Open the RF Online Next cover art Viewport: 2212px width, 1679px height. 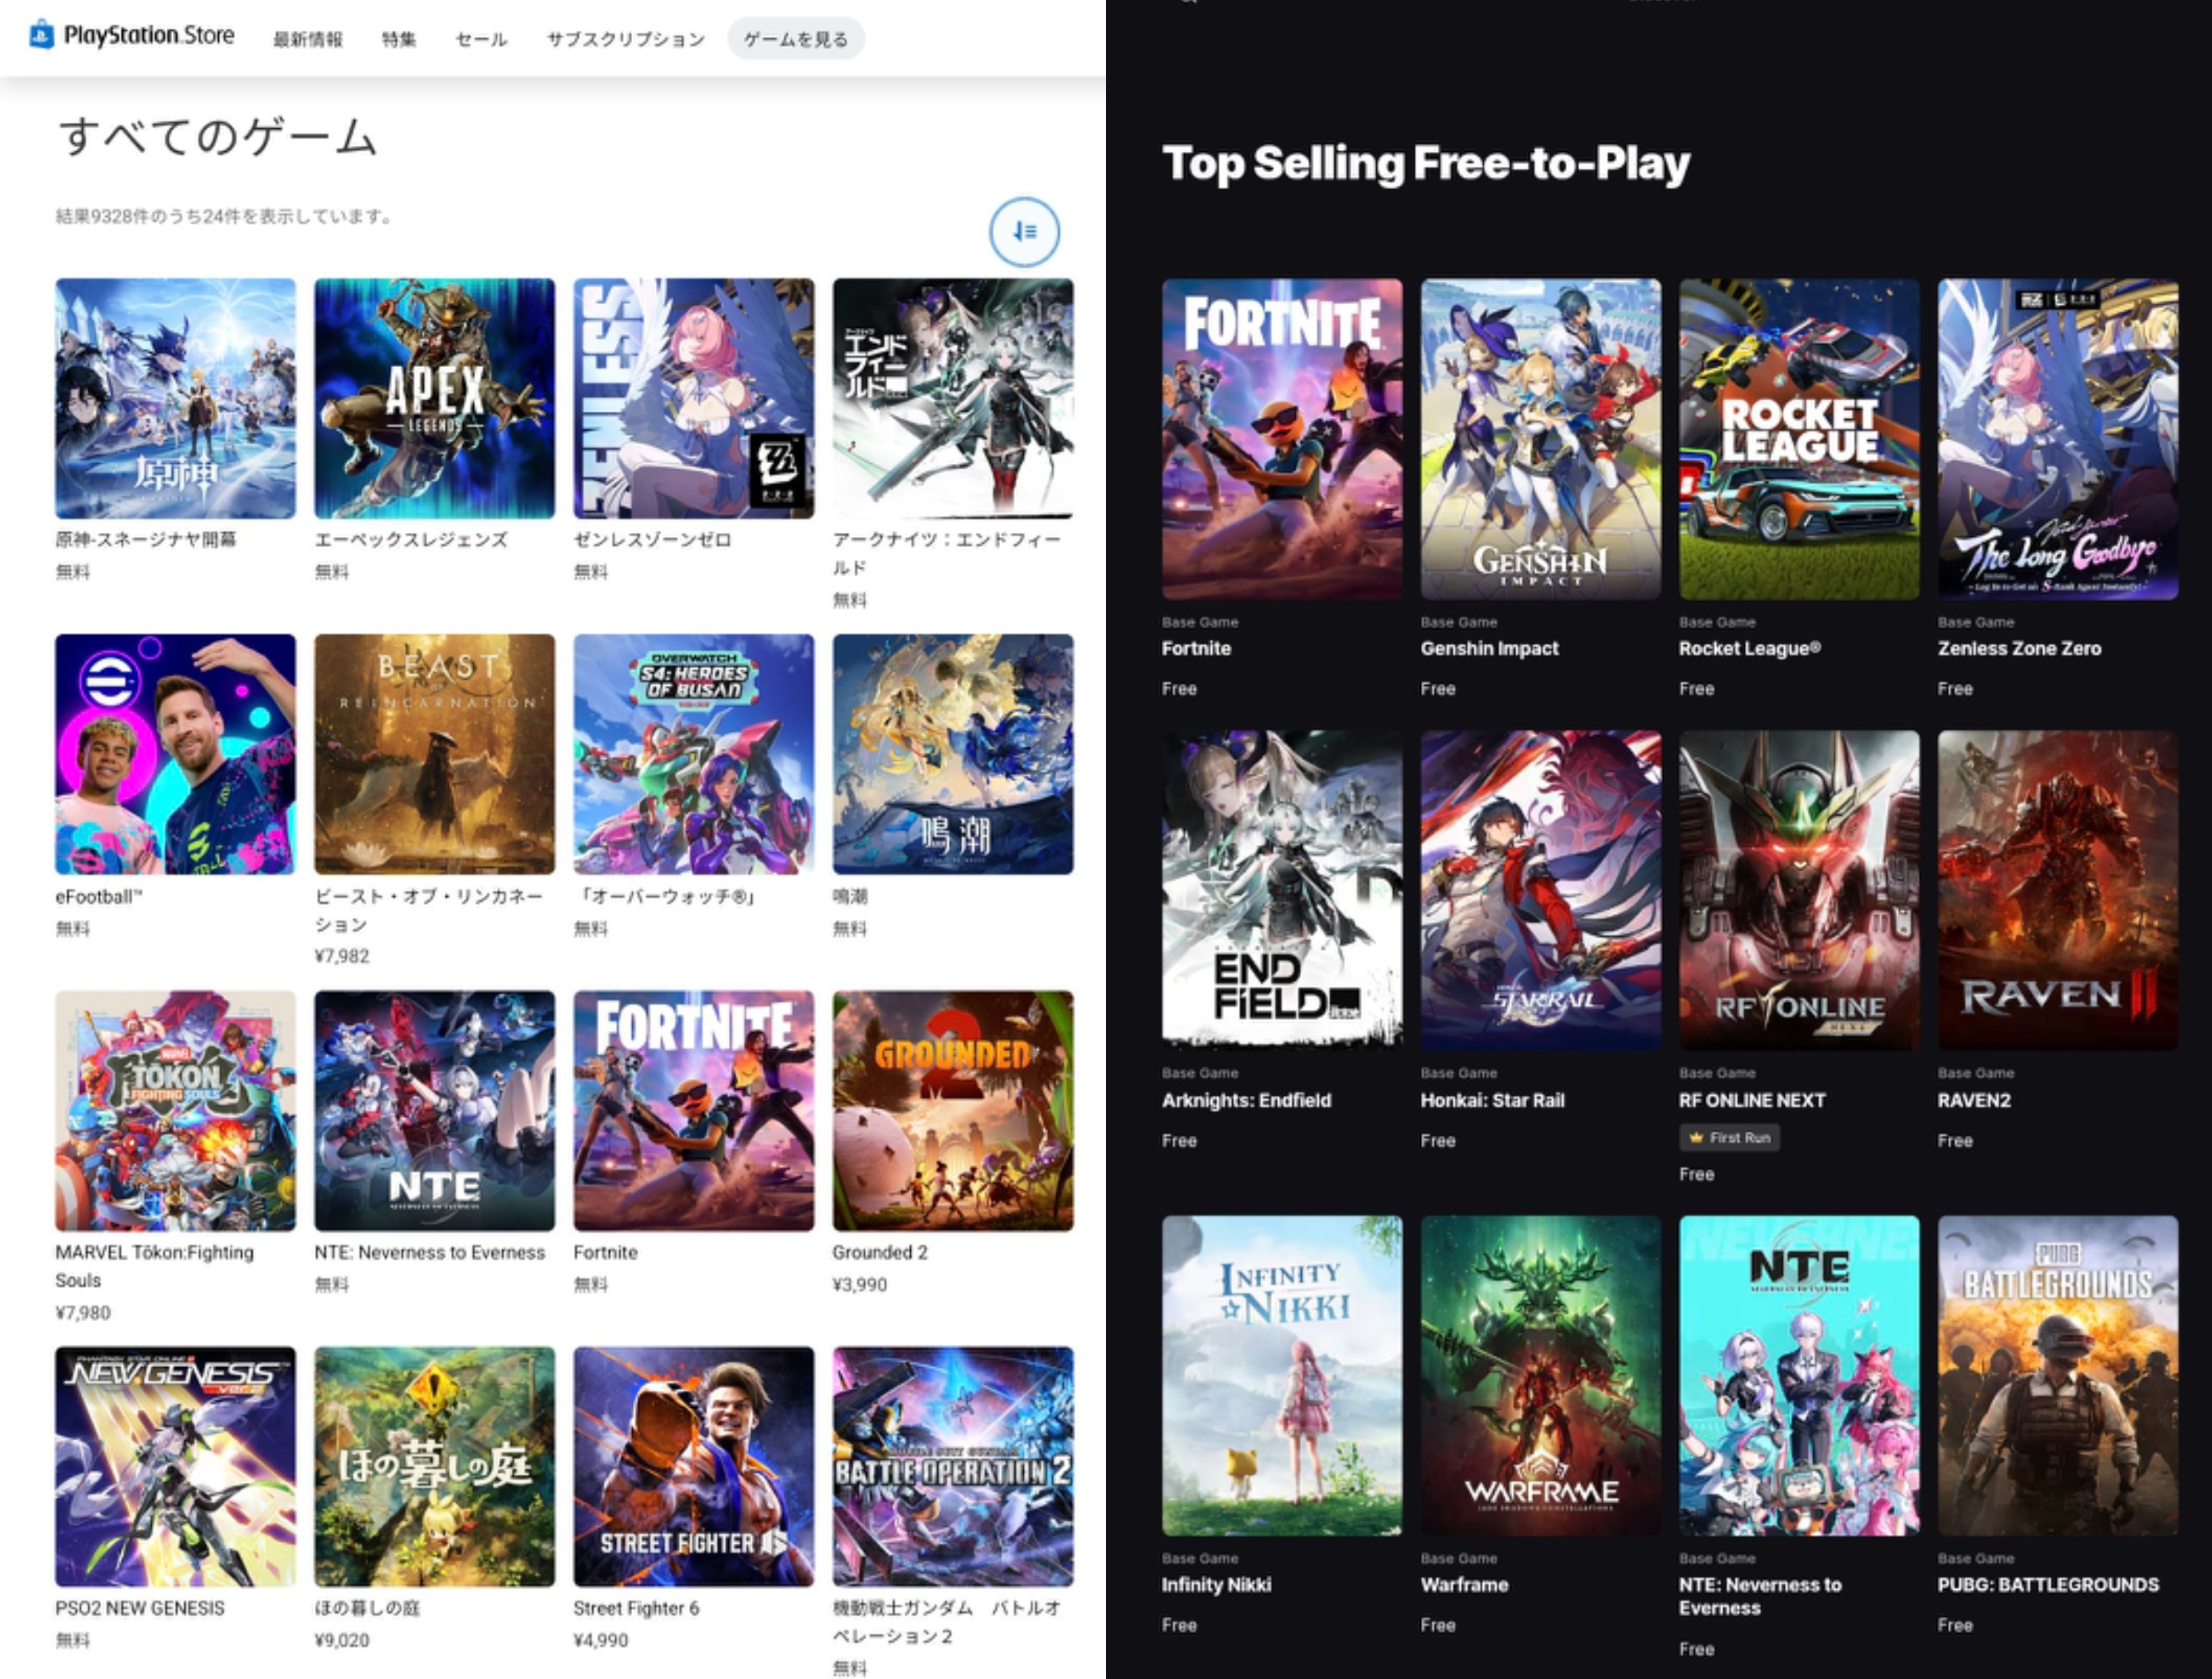tap(1799, 890)
